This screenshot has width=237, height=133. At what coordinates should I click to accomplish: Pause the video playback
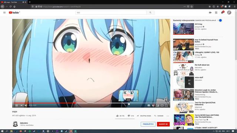pyautogui.click(x=17, y=105)
